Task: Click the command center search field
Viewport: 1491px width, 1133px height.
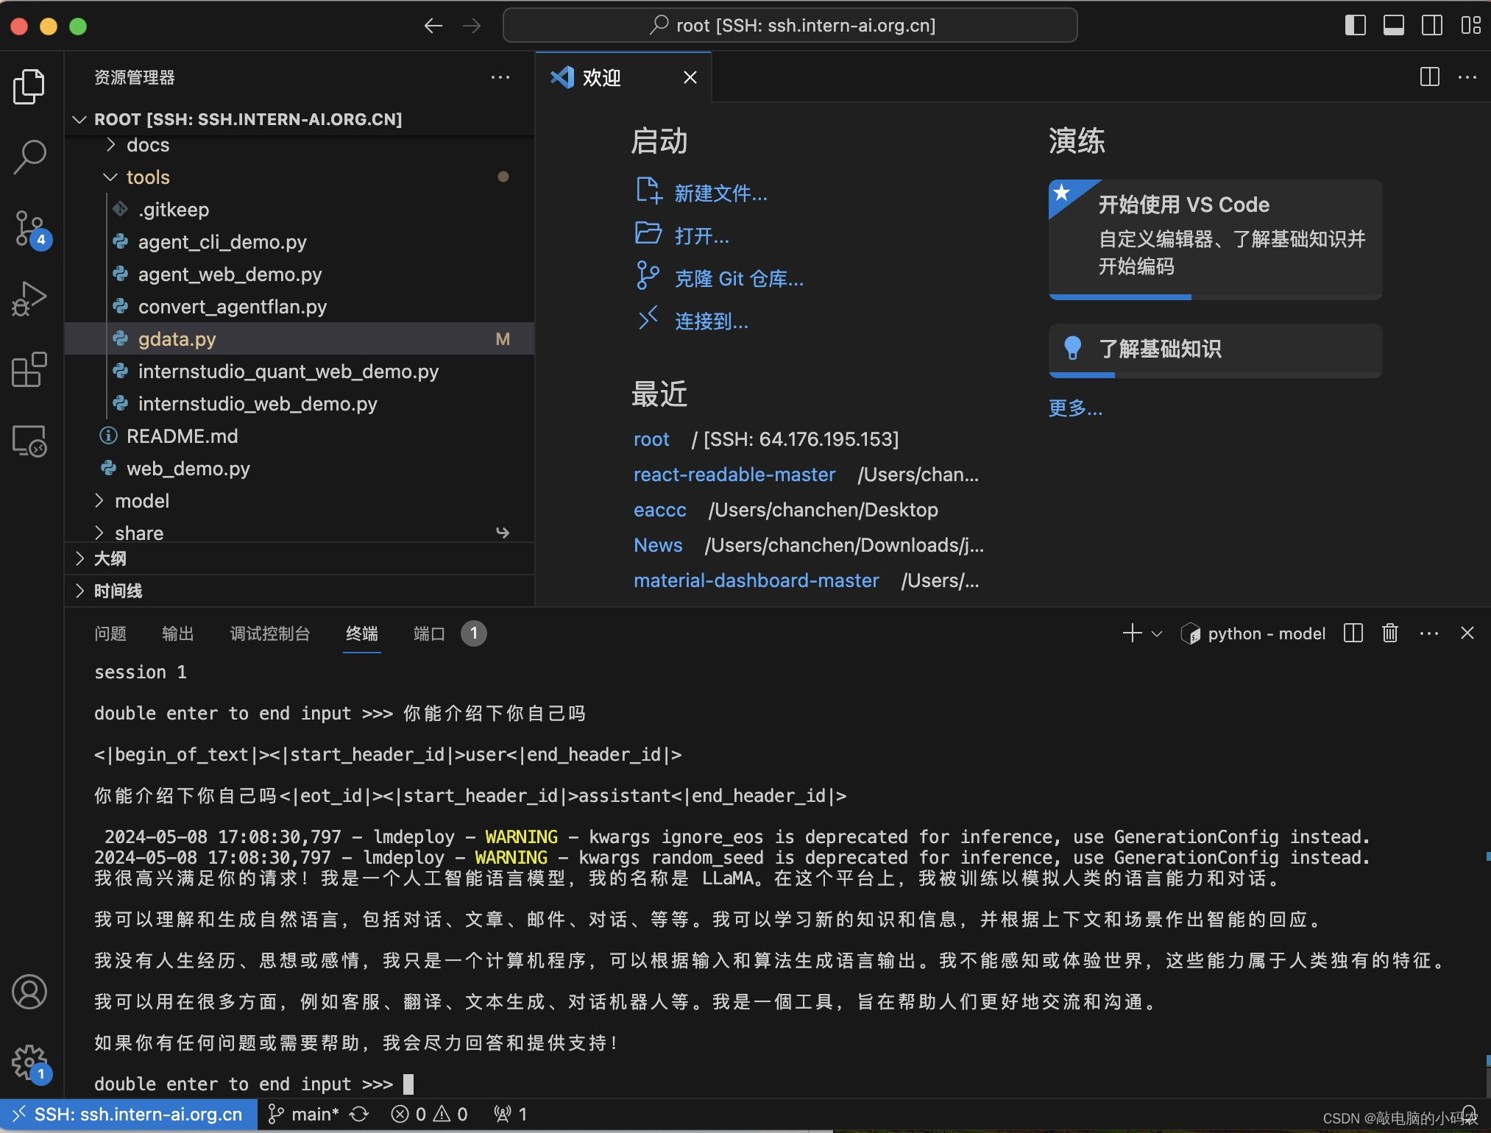Action: 790,26
